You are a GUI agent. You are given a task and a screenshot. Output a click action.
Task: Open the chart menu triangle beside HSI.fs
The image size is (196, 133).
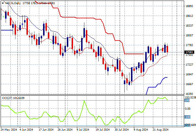(x=3, y=3)
